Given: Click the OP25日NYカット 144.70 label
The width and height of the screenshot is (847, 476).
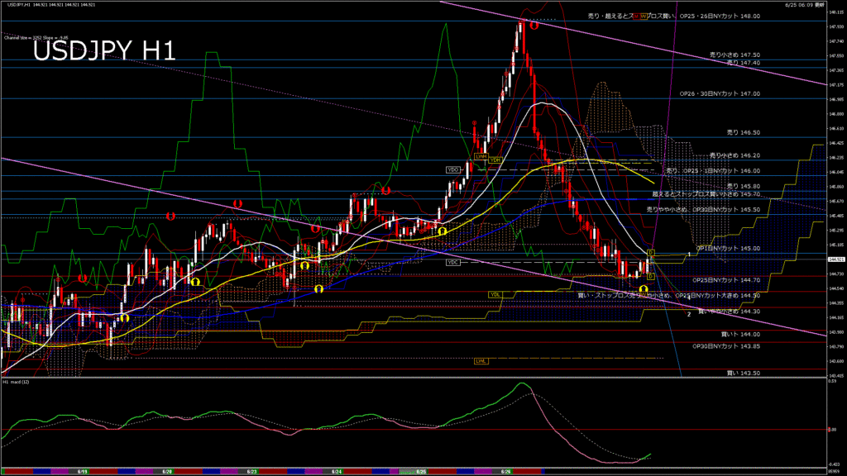Looking at the screenshot, I should 726,280.
